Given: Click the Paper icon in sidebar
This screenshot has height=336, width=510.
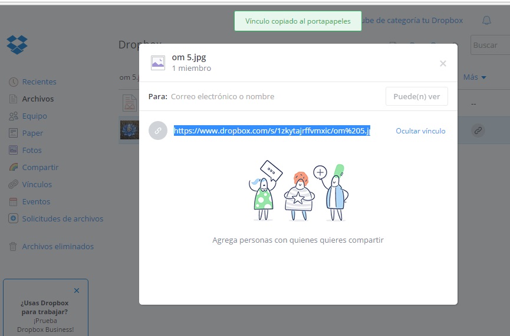Looking at the screenshot, I should [14, 133].
